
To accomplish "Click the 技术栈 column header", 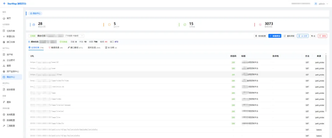I will [275, 56].
